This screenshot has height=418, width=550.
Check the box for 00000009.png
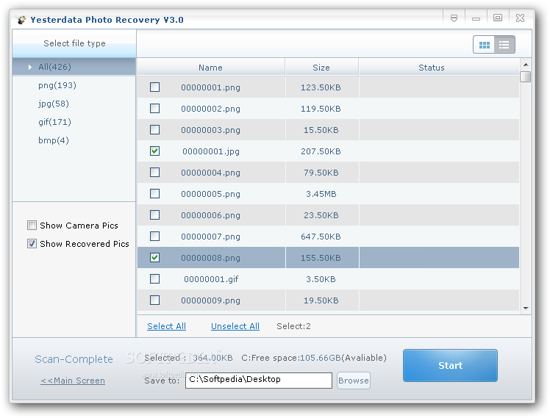154,300
